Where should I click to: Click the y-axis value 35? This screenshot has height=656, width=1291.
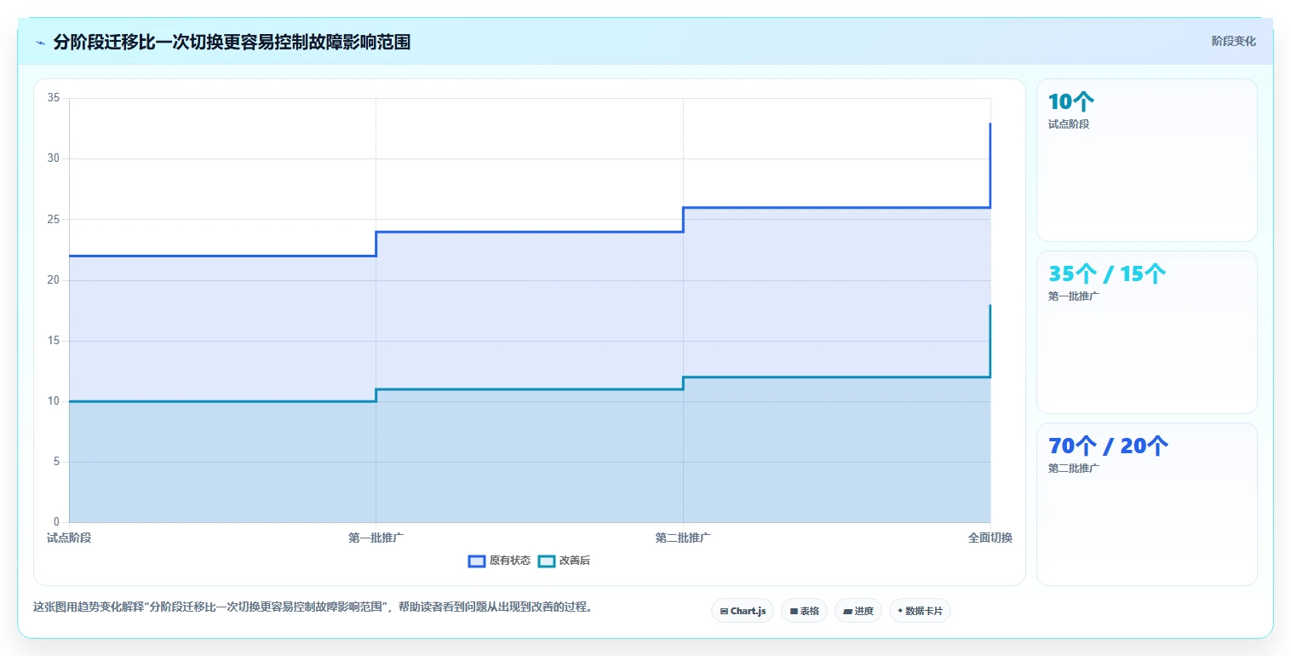click(53, 98)
